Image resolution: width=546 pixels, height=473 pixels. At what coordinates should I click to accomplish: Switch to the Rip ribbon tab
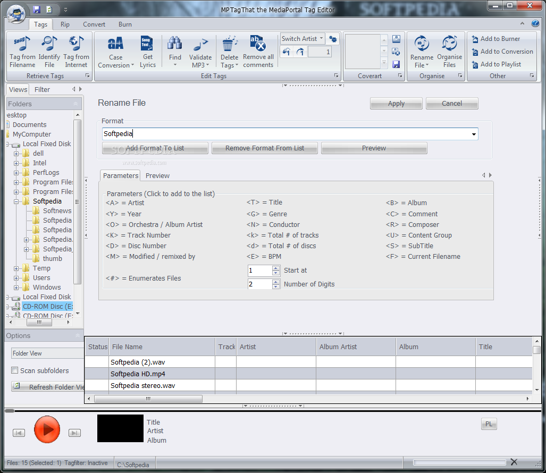(x=65, y=24)
